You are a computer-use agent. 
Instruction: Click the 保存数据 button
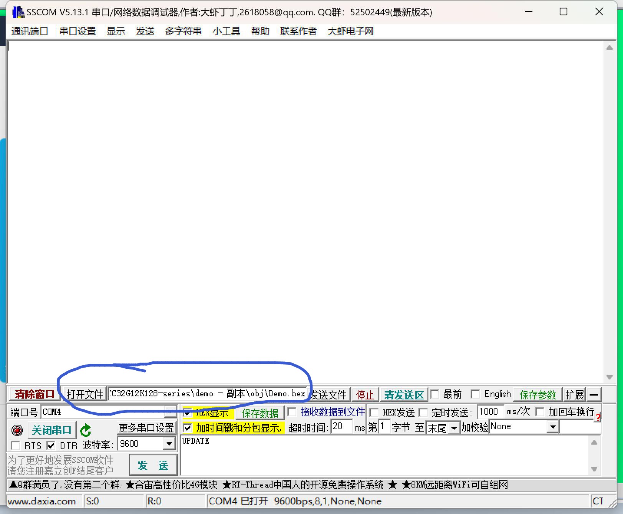coord(260,413)
